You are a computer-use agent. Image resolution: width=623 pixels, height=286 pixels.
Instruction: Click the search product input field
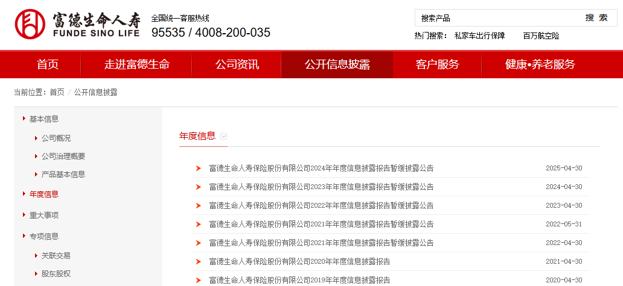495,18
